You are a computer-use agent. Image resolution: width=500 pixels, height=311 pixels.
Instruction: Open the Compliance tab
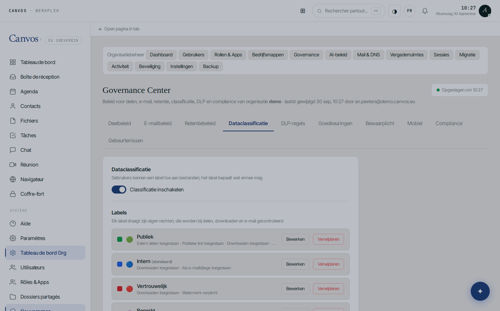pos(449,123)
